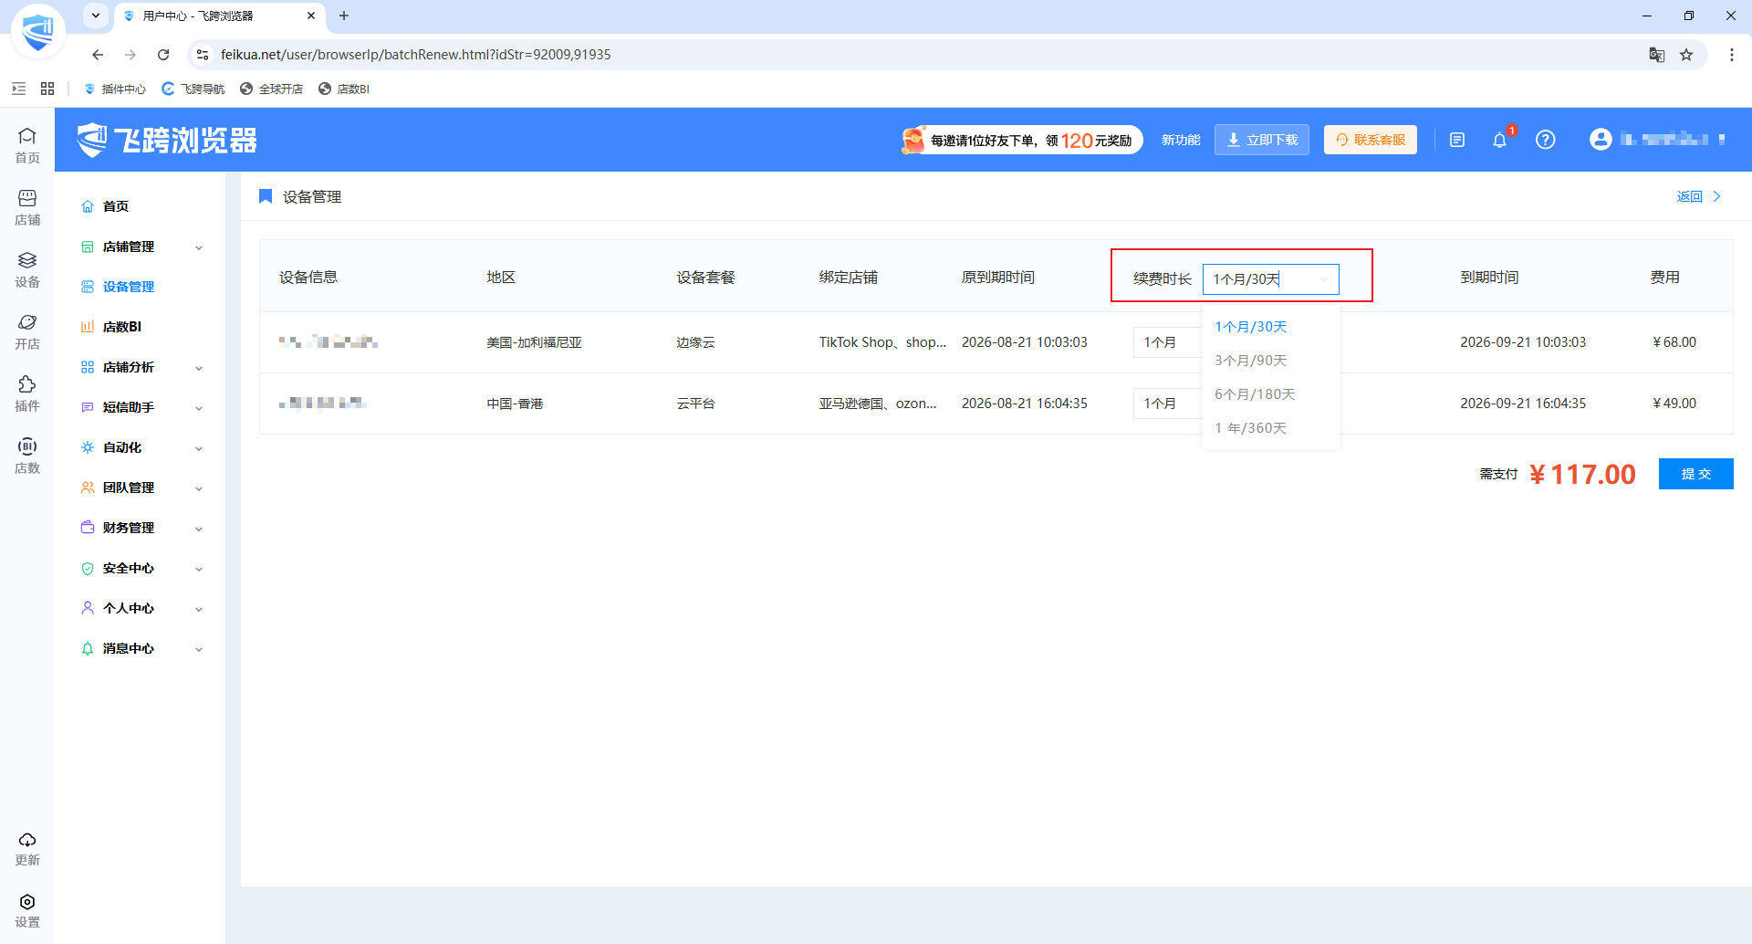Bookmark this page with the star icon
Image resolution: width=1752 pixels, height=944 pixels.
click(1686, 55)
